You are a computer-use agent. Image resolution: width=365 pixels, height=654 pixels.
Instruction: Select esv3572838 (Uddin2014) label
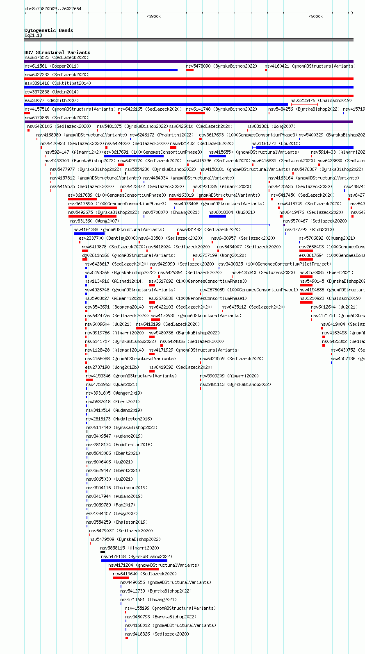click(x=52, y=92)
